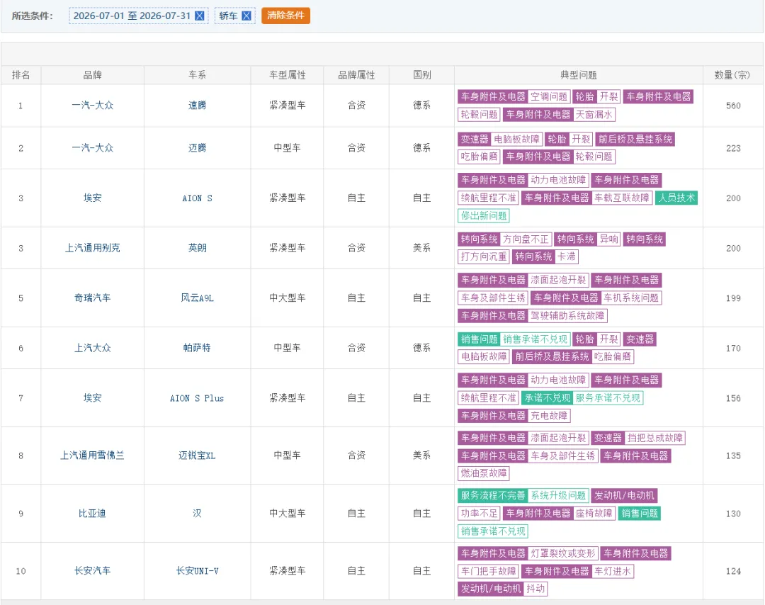The width and height of the screenshot is (765, 605).
Task: Open the 长安汽车 brand link
Action: pyautogui.click(x=92, y=571)
